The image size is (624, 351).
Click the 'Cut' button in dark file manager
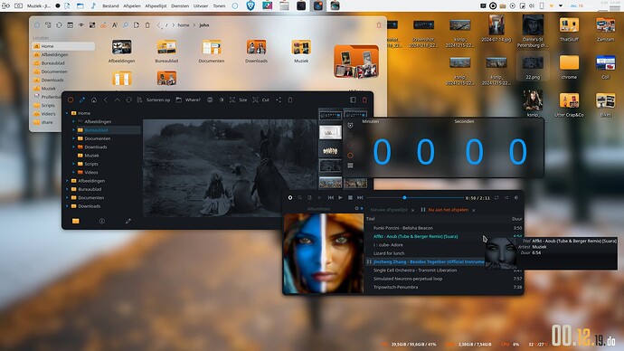click(261, 100)
